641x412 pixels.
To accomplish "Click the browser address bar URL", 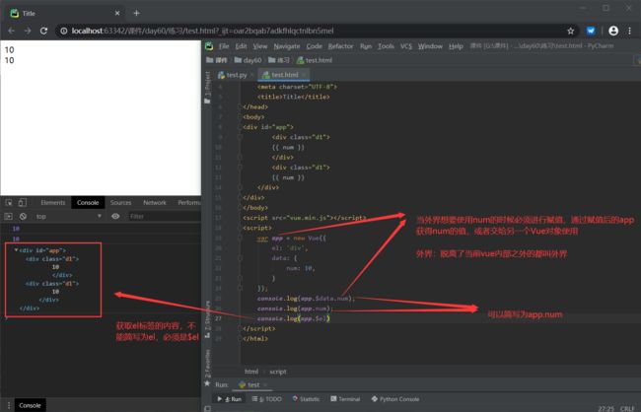I will (x=203, y=31).
